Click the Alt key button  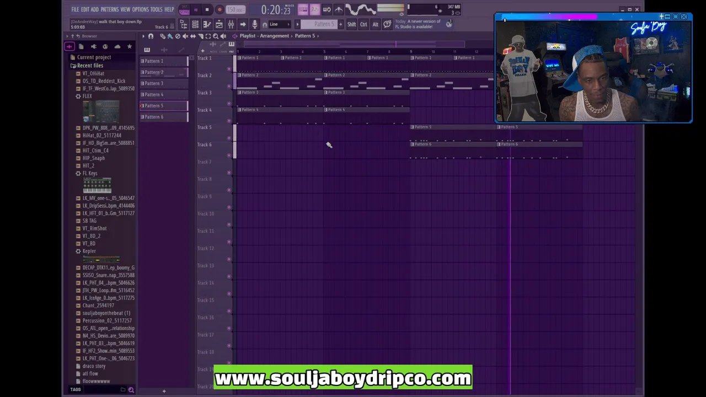(x=376, y=24)
